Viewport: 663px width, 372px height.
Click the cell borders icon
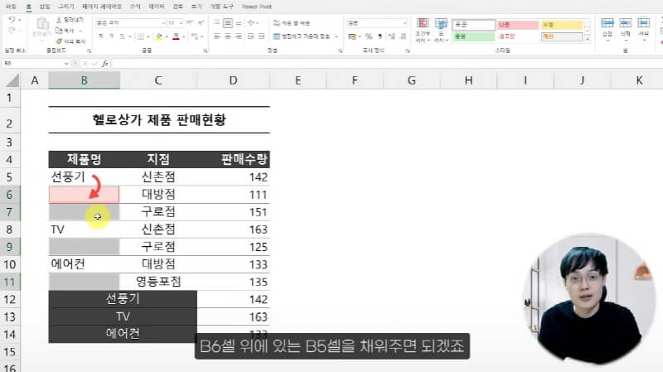(x=140, y=36)
